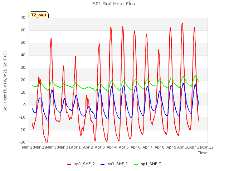229x171 pixels.
Task: Click the red curve's Apr 8 peak near 44
Action: (x=159, y=50)
